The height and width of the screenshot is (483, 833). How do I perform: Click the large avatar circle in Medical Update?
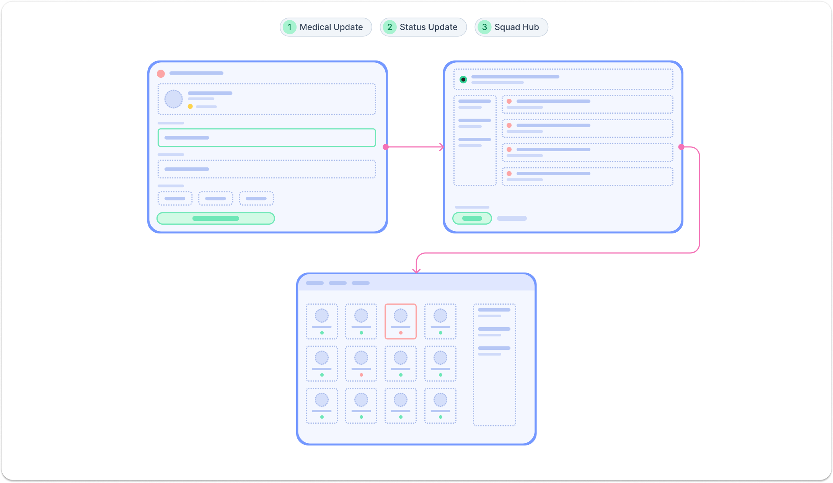point(173,99)
